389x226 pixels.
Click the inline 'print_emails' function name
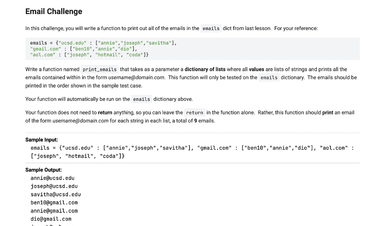[100, 70]
